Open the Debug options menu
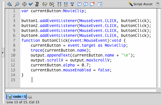The height and width of the screenshot is (105, 162). pos(52,4)
